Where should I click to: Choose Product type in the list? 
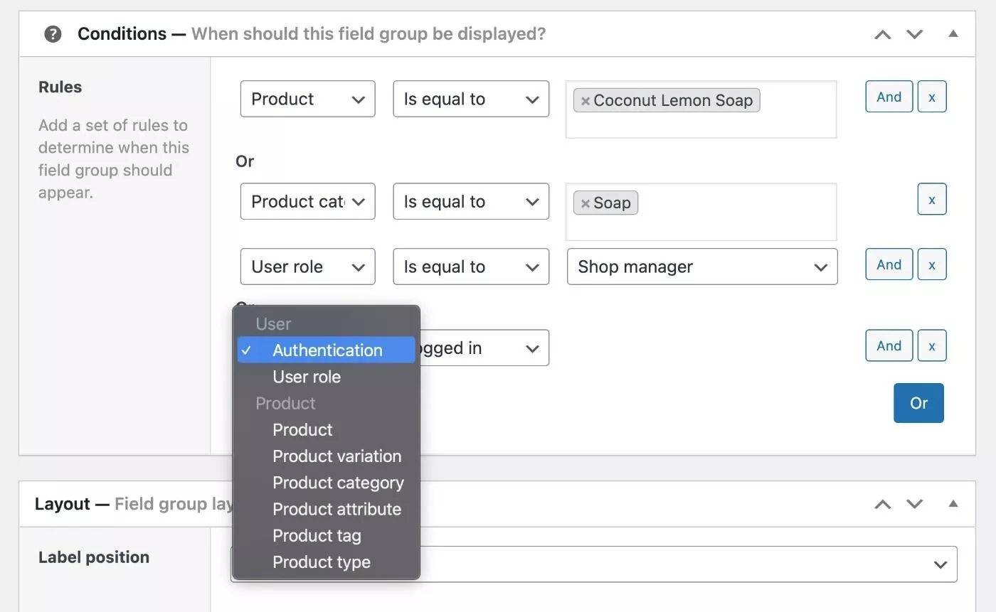(x=327, y=562)
